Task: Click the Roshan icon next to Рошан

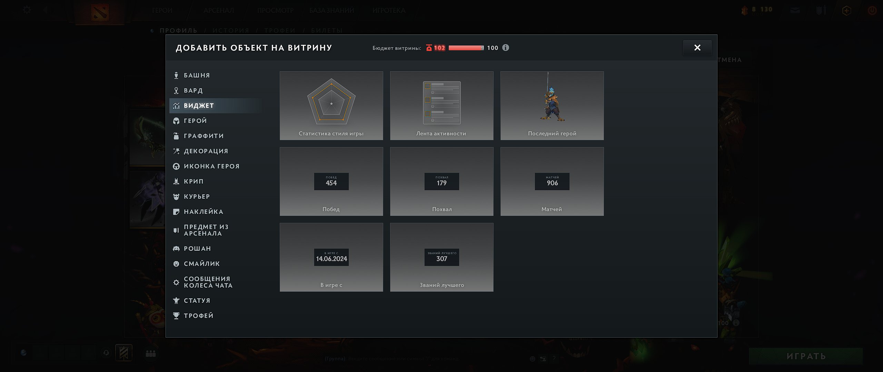Action: [x=176, y=248]
